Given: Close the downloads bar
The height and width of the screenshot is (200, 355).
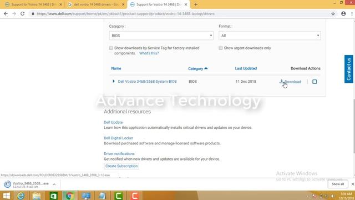Looking at the screenshot, I should click(x=353, y=184).
